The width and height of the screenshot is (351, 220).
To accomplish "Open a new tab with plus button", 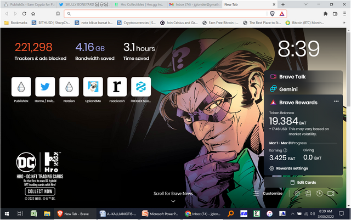I will click(x=283, y=4).
